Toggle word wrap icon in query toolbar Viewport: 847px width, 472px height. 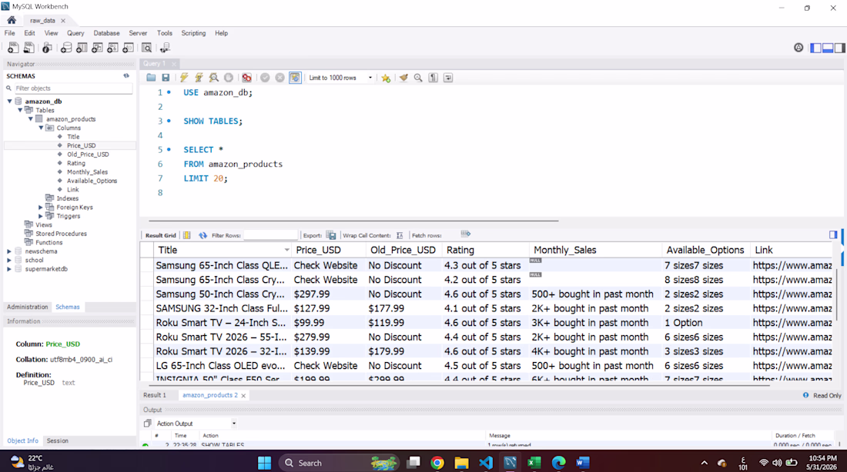(x=448, y=78)
